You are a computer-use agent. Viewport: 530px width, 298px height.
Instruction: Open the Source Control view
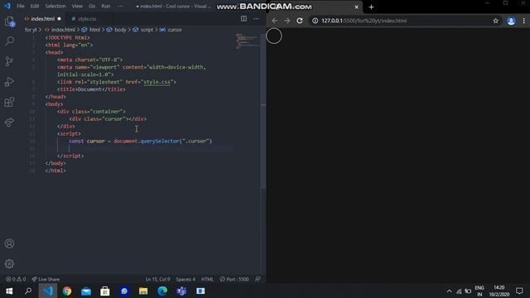[x=9, y=61]
